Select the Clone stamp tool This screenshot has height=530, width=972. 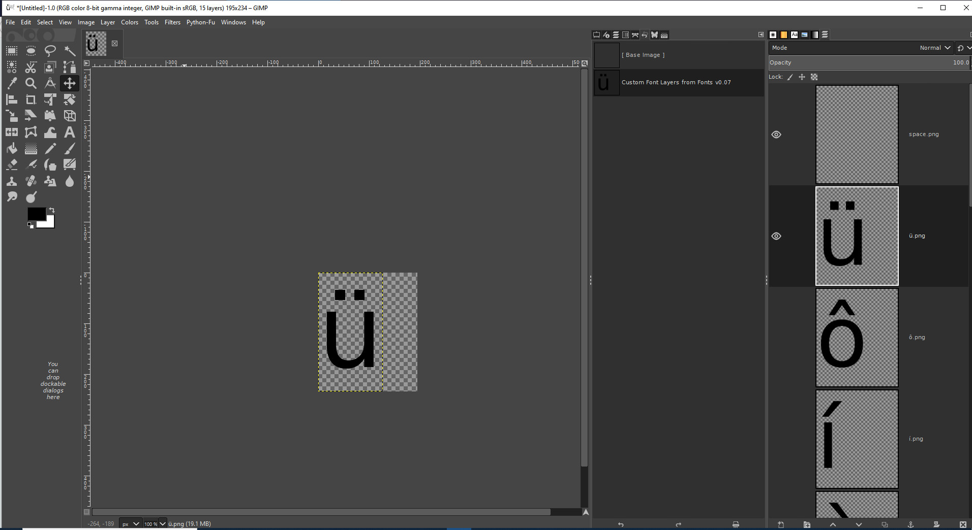point(12,181)
